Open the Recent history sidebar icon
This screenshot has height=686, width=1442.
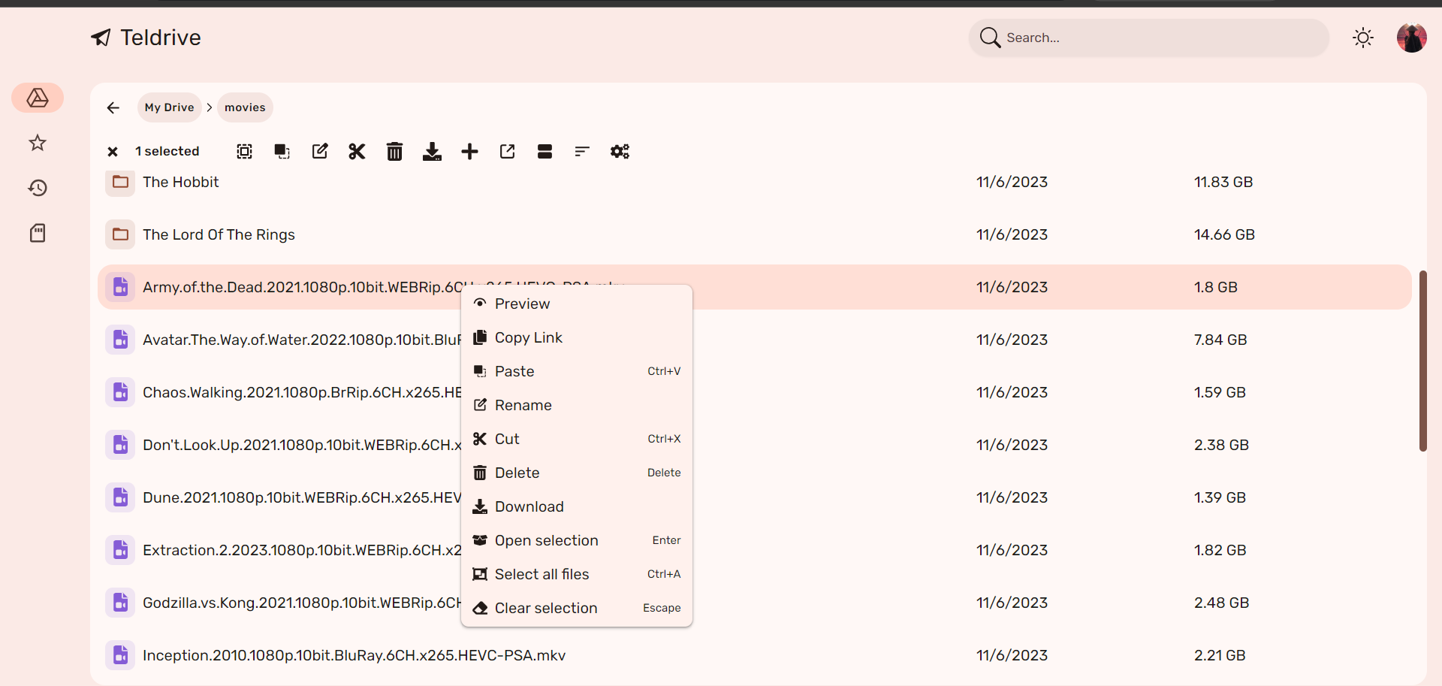(38, 188)
